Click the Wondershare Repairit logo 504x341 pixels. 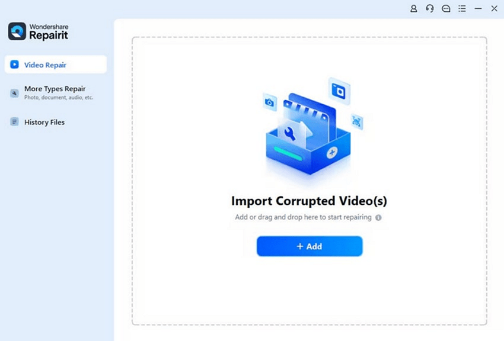39,31
